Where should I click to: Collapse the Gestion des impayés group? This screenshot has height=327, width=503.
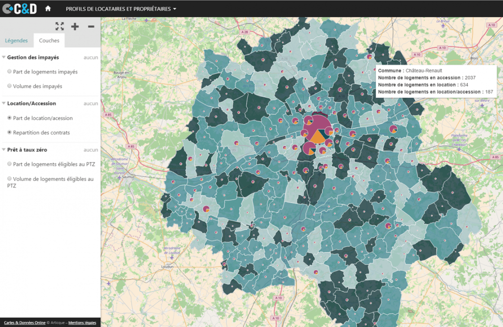pos(4,58)
